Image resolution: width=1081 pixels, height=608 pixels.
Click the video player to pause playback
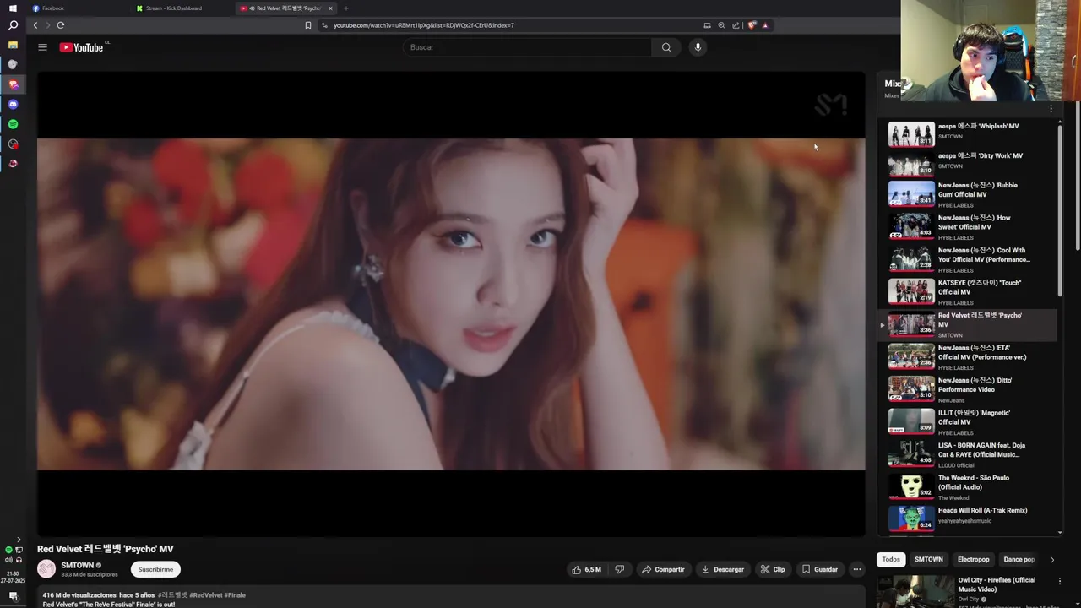click(451, 304)
